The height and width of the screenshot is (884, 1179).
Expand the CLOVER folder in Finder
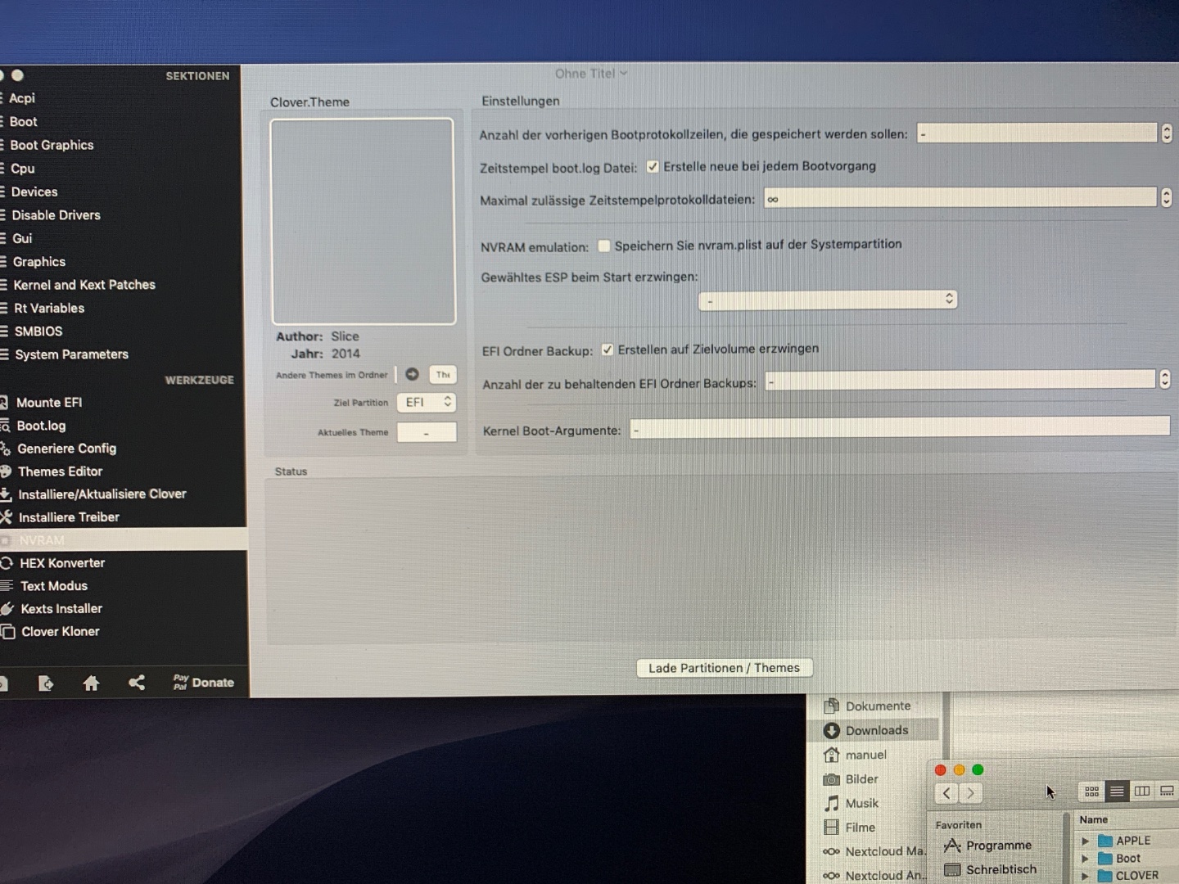tap(1085, 876)
